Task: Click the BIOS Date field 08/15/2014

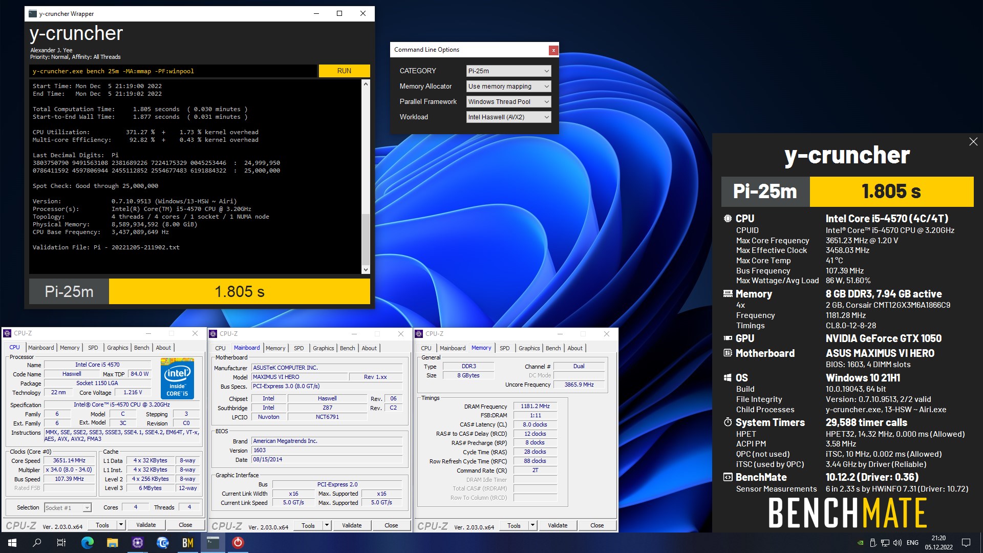Action: (327, 460)
